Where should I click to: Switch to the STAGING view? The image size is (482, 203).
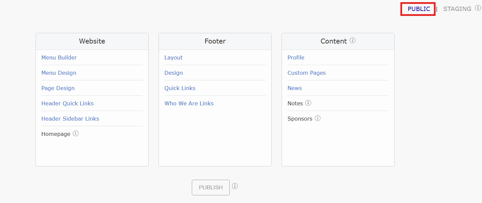(457, 9)
